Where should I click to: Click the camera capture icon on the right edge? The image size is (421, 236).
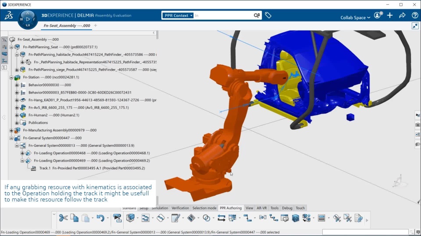(x=418, y=125)
